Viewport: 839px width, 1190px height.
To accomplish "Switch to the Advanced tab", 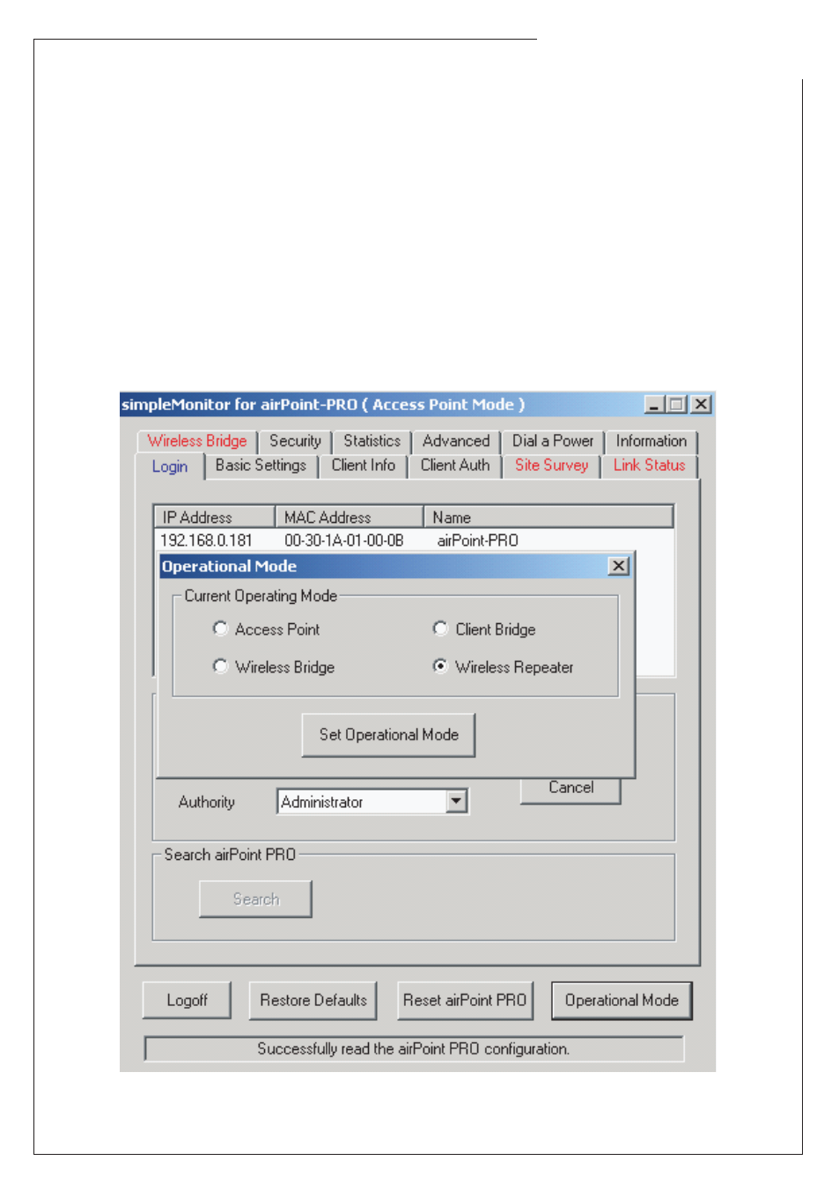I will click(x=456, y=441).
